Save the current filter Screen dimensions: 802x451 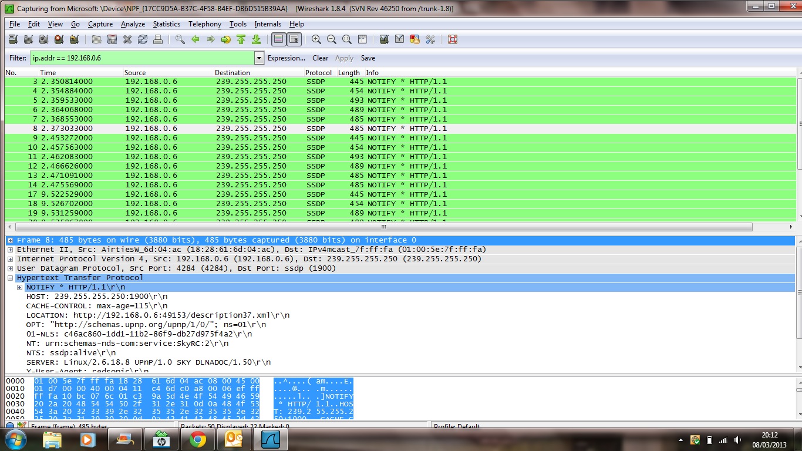368,58
